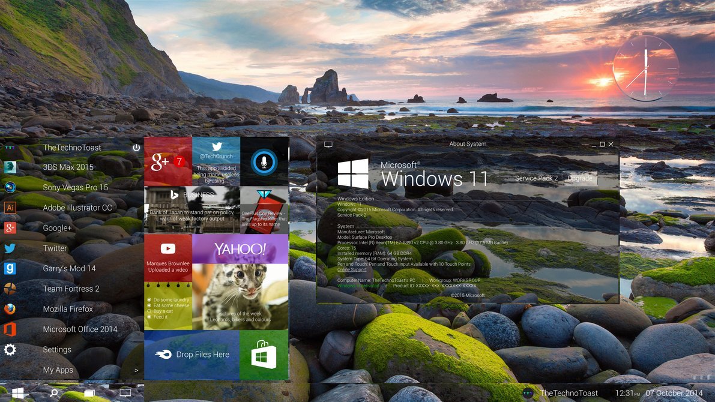The width and height of the screenshot is (715, 402).
Task: Open Settings gear icon
Action: 10,350
